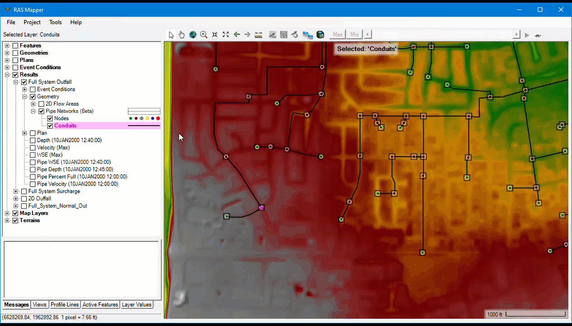Collapse the Pipe Networks (Beta) node
Viewport: 572px width, 326px height.
33,111
